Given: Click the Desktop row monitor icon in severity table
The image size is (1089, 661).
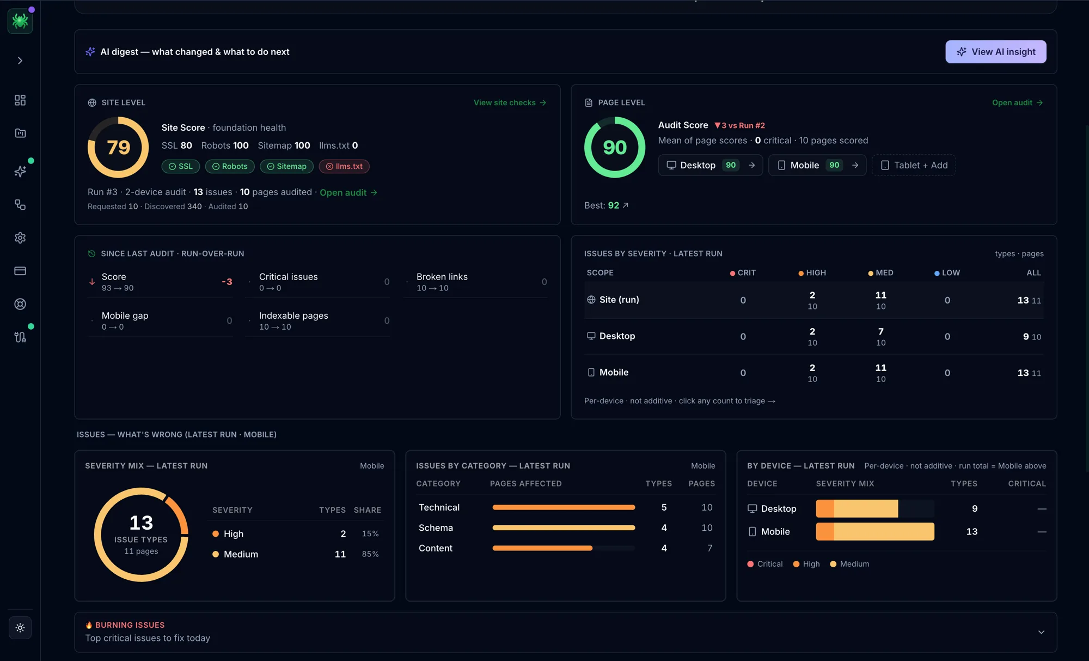Looking at the screenshot, I should point(591,336).
